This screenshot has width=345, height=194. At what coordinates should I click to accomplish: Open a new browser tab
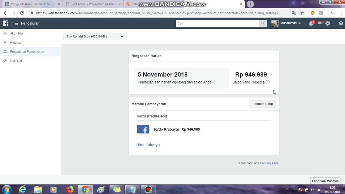tap(250, 4)
